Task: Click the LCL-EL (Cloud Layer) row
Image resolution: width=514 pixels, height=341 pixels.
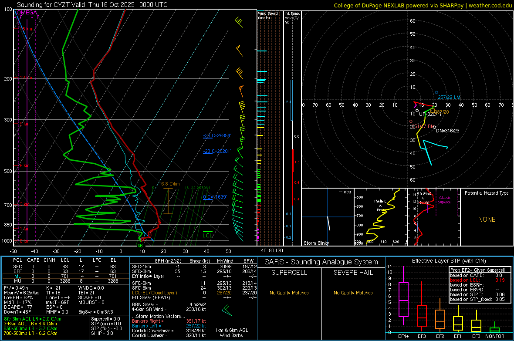Action: 194,293
